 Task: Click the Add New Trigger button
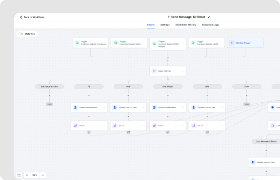pos(245,43)
